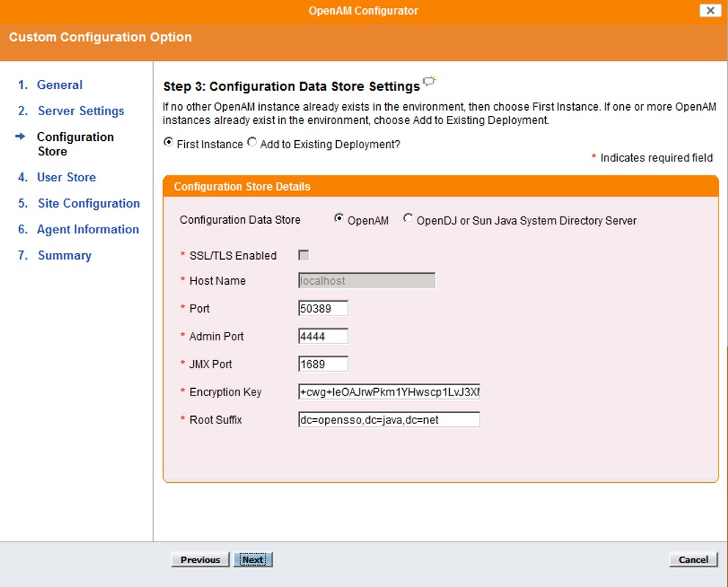This screenshot has height=587, width=728.
Task: Go to the User Store step
Action: [66, 177]
